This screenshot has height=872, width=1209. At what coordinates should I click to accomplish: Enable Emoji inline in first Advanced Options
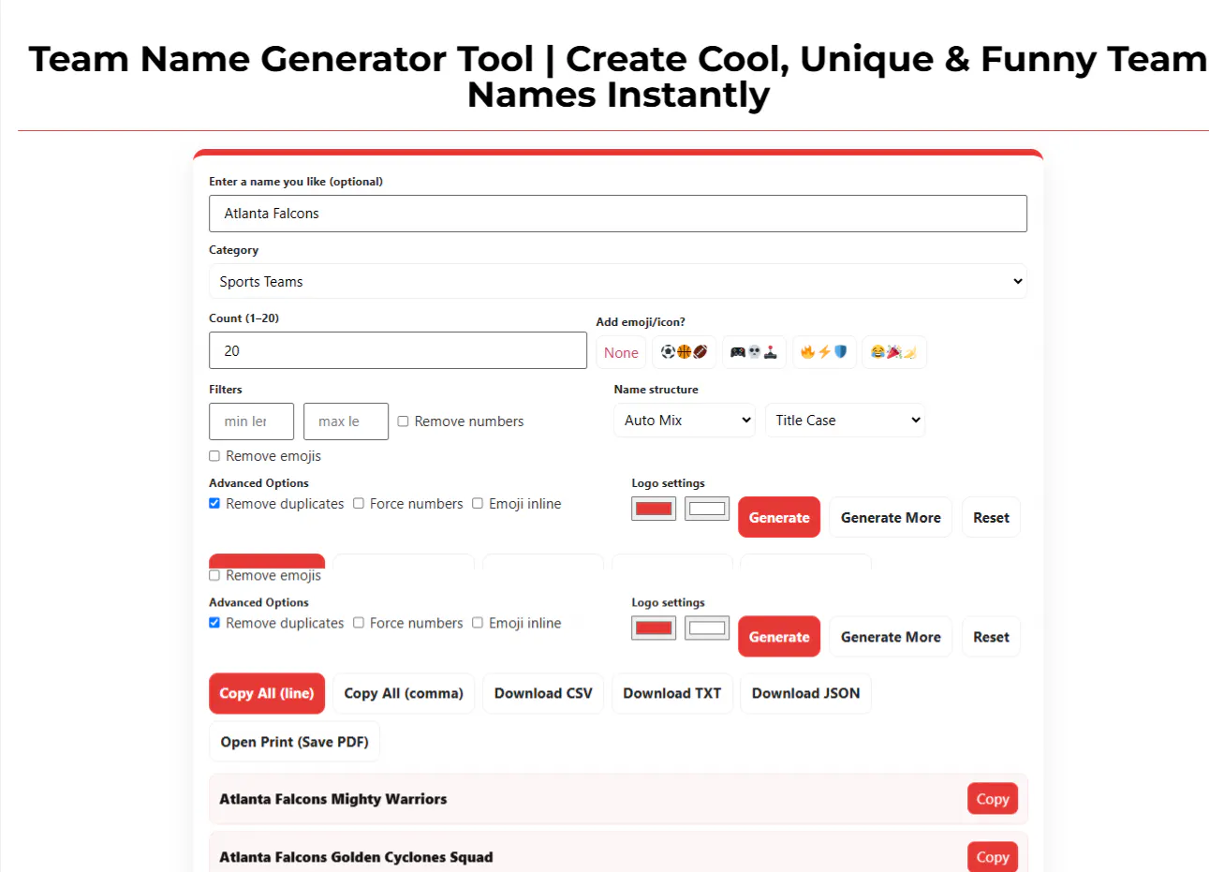(x=478, y=504)
